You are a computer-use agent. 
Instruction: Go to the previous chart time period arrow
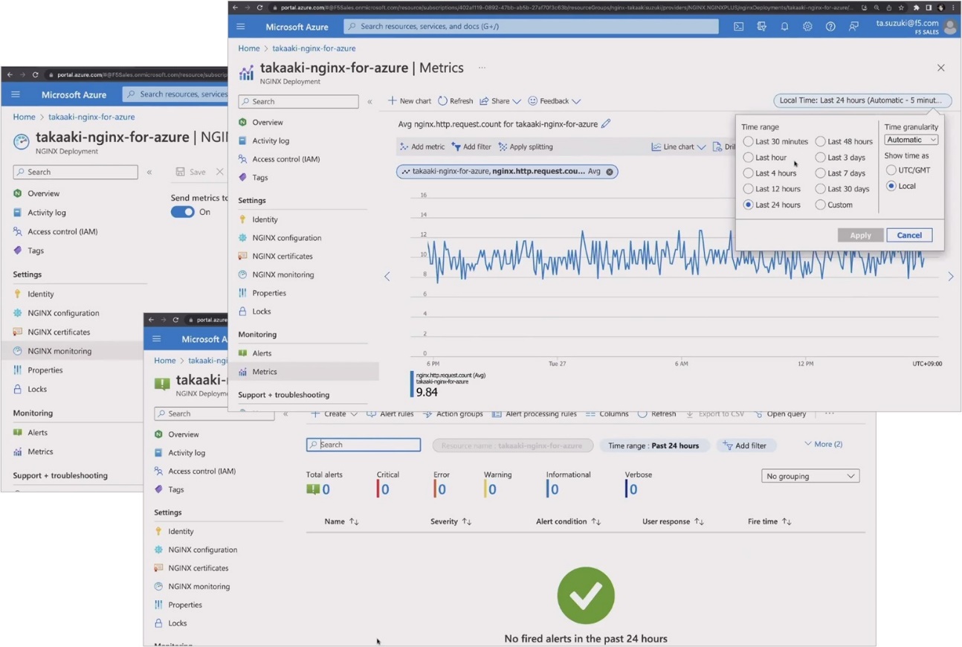point(387,277)
